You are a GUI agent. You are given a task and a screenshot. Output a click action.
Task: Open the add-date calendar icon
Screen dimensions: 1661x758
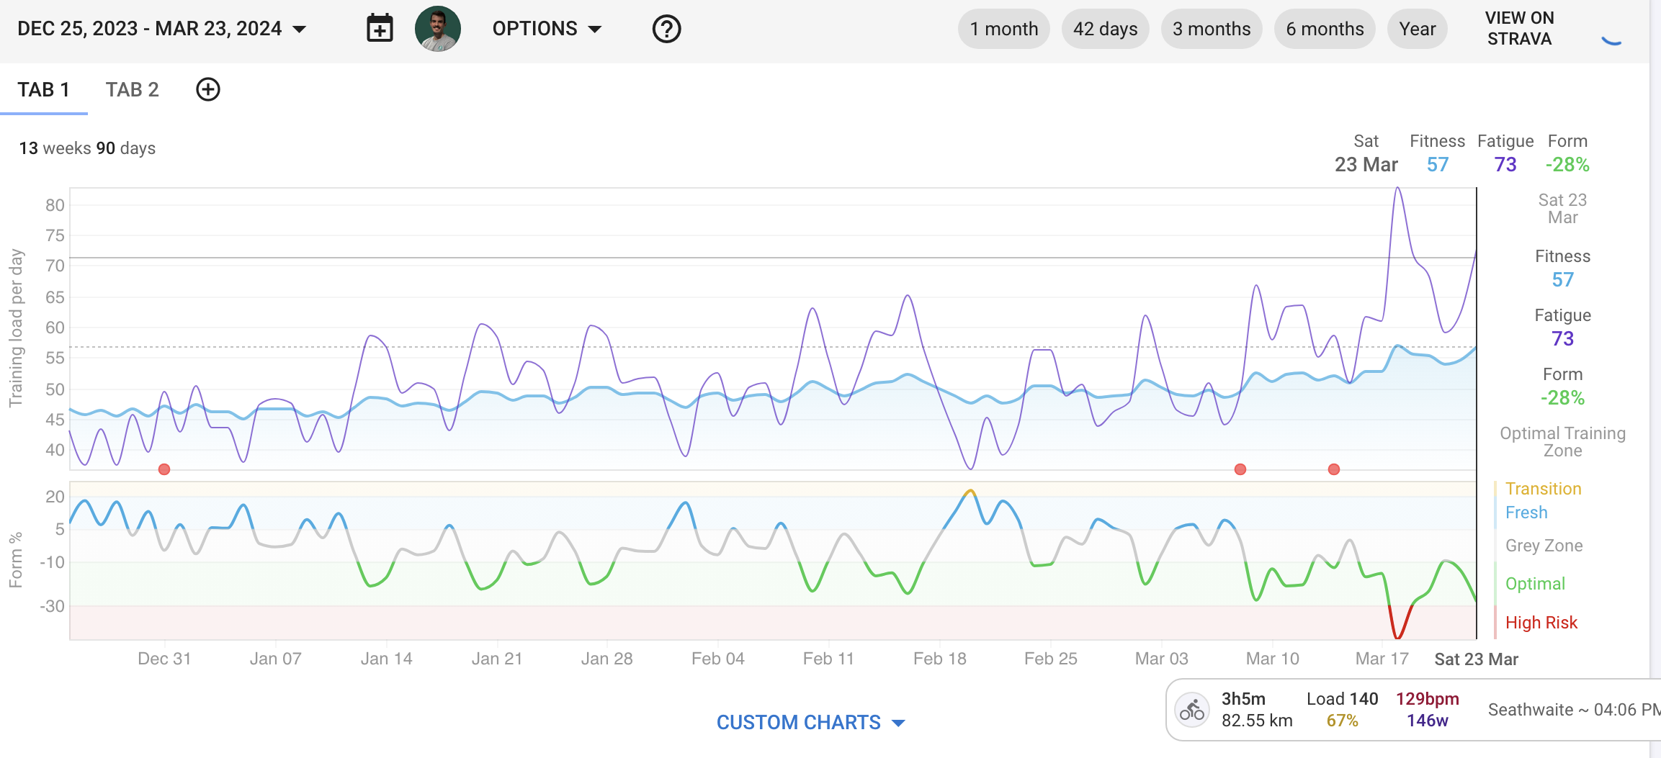(380, 29)
